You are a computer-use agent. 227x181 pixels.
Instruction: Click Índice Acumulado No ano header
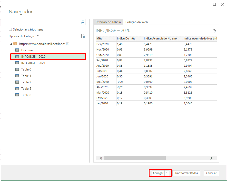pyautogui.click(x=163, y=38)
